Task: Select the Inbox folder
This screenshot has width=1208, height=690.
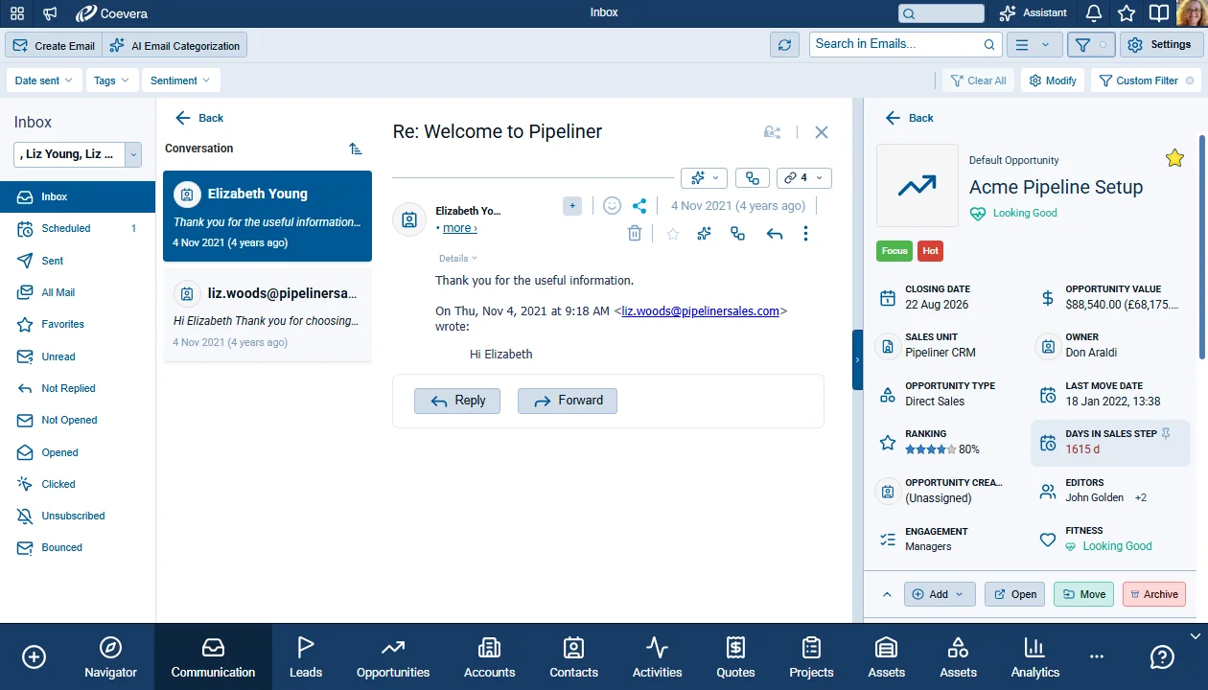Action: pos(78,196)
